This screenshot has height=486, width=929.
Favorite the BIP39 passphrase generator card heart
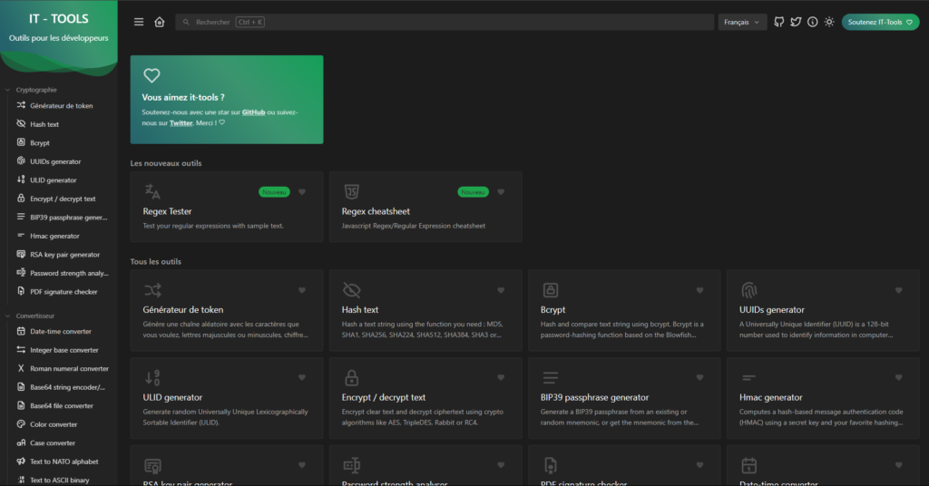[x=699, y=377]
